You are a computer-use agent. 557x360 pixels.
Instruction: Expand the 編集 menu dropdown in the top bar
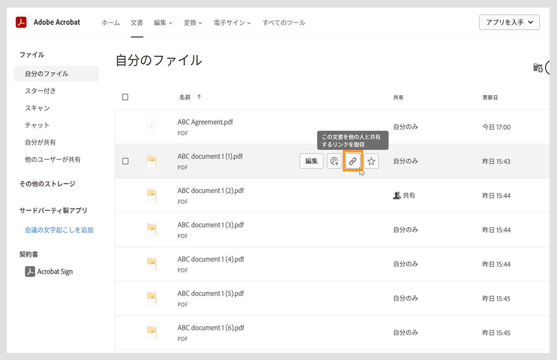[163, 22]
